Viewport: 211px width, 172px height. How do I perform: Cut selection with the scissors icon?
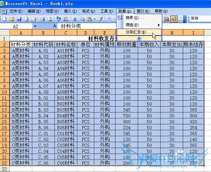click(x=75, y=19)
